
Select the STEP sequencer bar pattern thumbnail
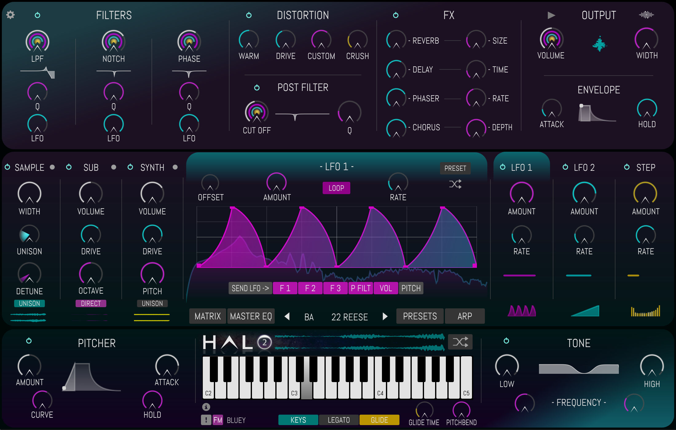[x=645, y=311]
